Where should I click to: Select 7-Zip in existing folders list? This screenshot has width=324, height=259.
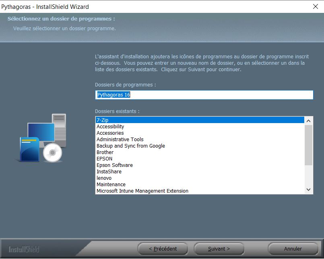pos(200,120)
